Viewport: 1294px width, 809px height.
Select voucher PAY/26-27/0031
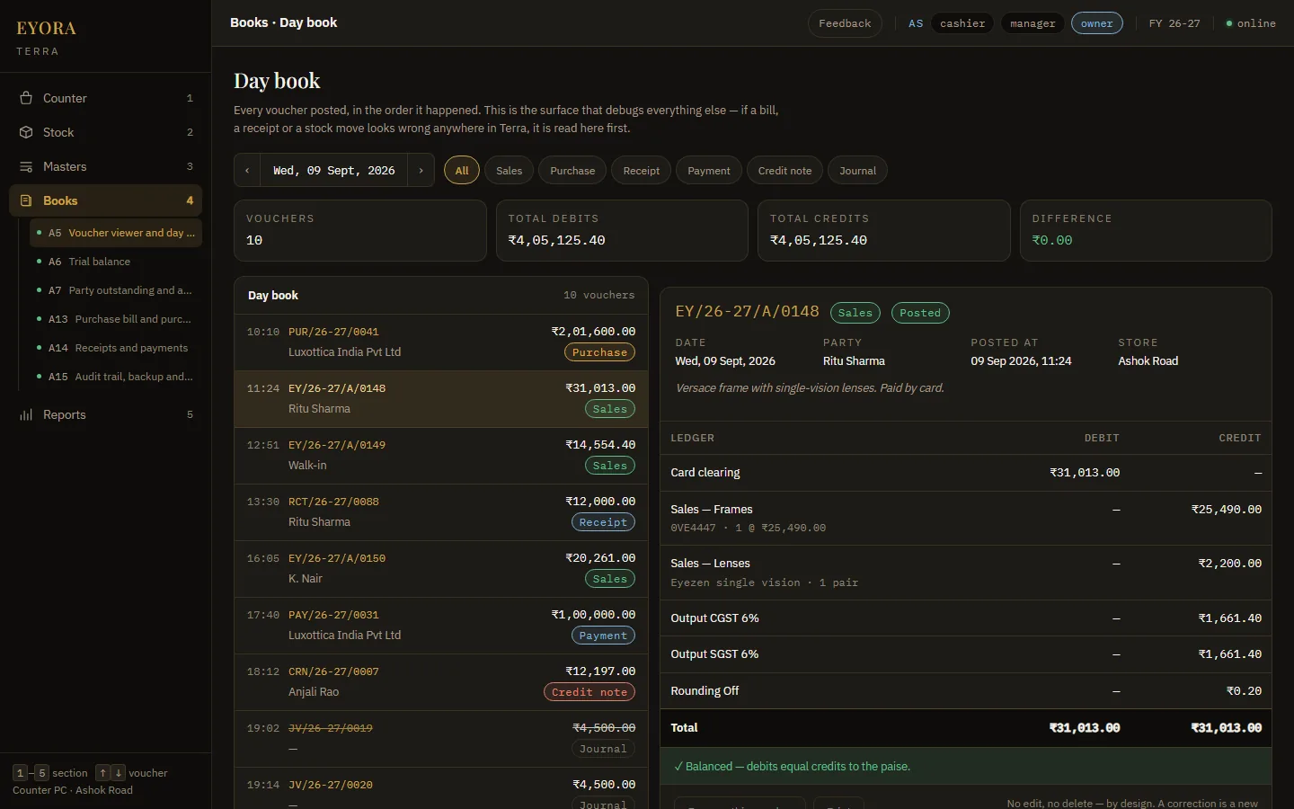(441, 626)
